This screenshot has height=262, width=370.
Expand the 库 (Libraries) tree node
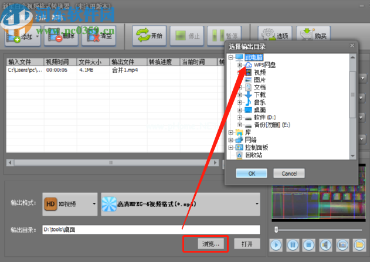pyautogui.click(x=230, y=133)
